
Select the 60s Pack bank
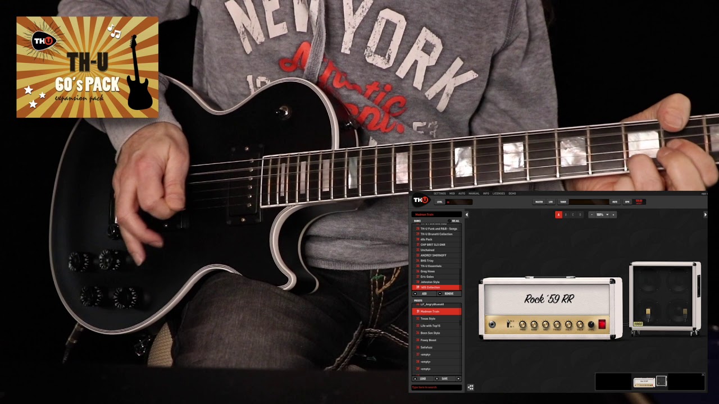436,240
